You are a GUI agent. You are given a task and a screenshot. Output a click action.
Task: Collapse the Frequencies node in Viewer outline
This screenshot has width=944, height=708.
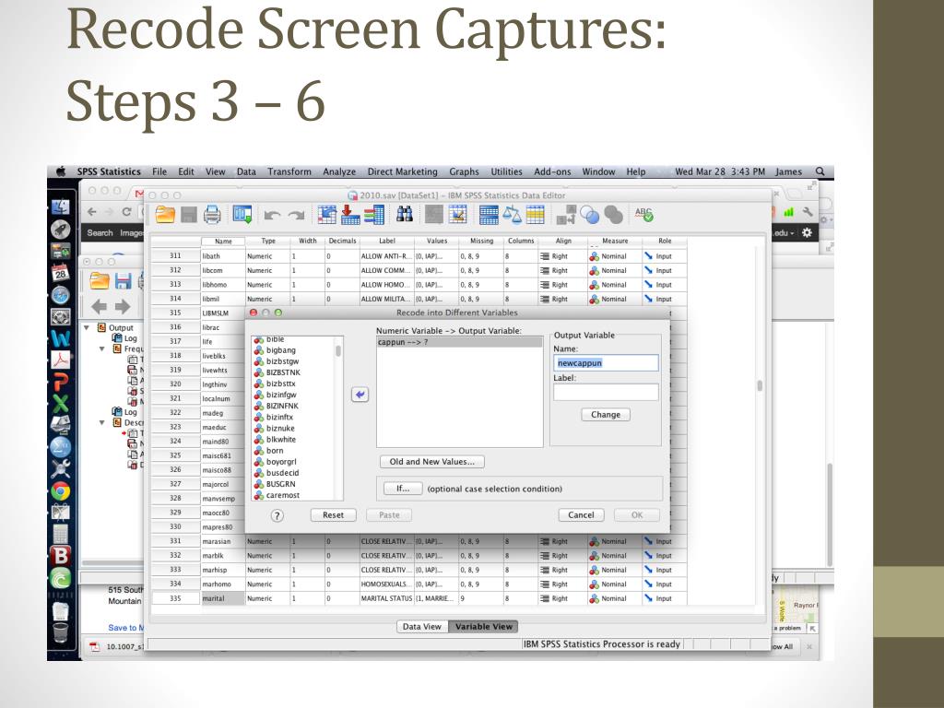pos(101,349)
